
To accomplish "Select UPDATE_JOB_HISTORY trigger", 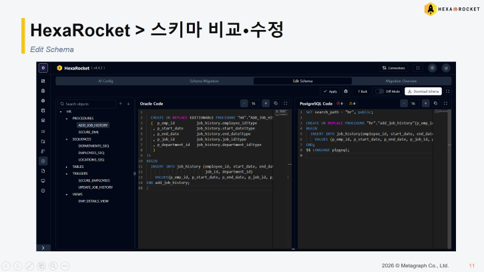I will (95, 187).
